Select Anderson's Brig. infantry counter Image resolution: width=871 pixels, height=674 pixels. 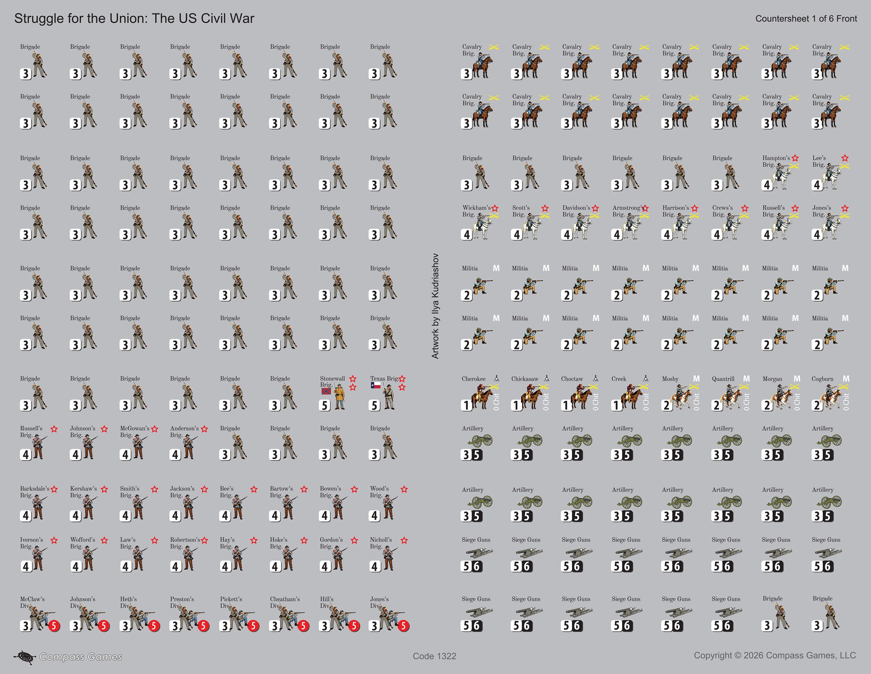[x=189, y=443]
